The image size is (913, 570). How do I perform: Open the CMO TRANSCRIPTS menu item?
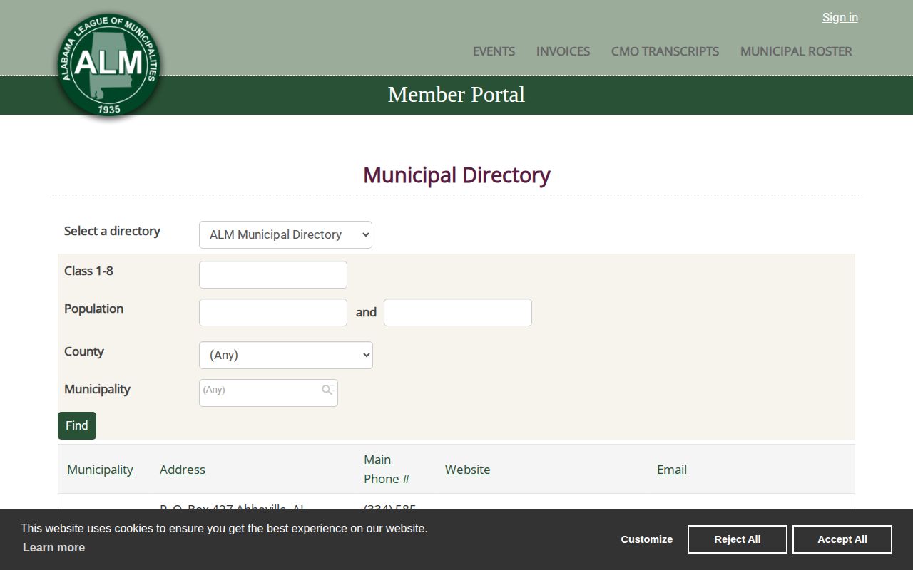[x=665, y=51]
